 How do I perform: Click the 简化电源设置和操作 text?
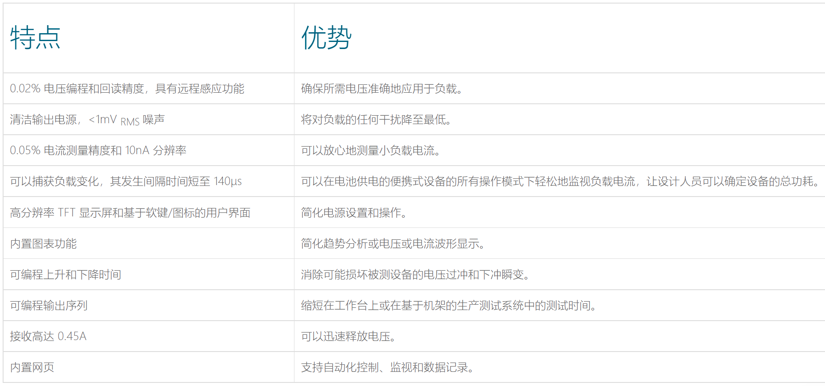point(354,213)
